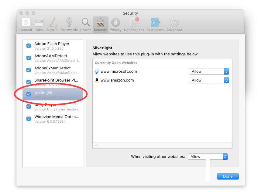Uncheck the AdobeAAMDetect plug-in
Image resolution: width=261 pixels, height=192 pixels.
[x=29, y=58]
